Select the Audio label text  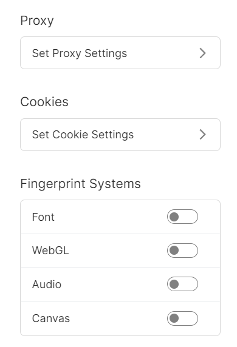47,285
